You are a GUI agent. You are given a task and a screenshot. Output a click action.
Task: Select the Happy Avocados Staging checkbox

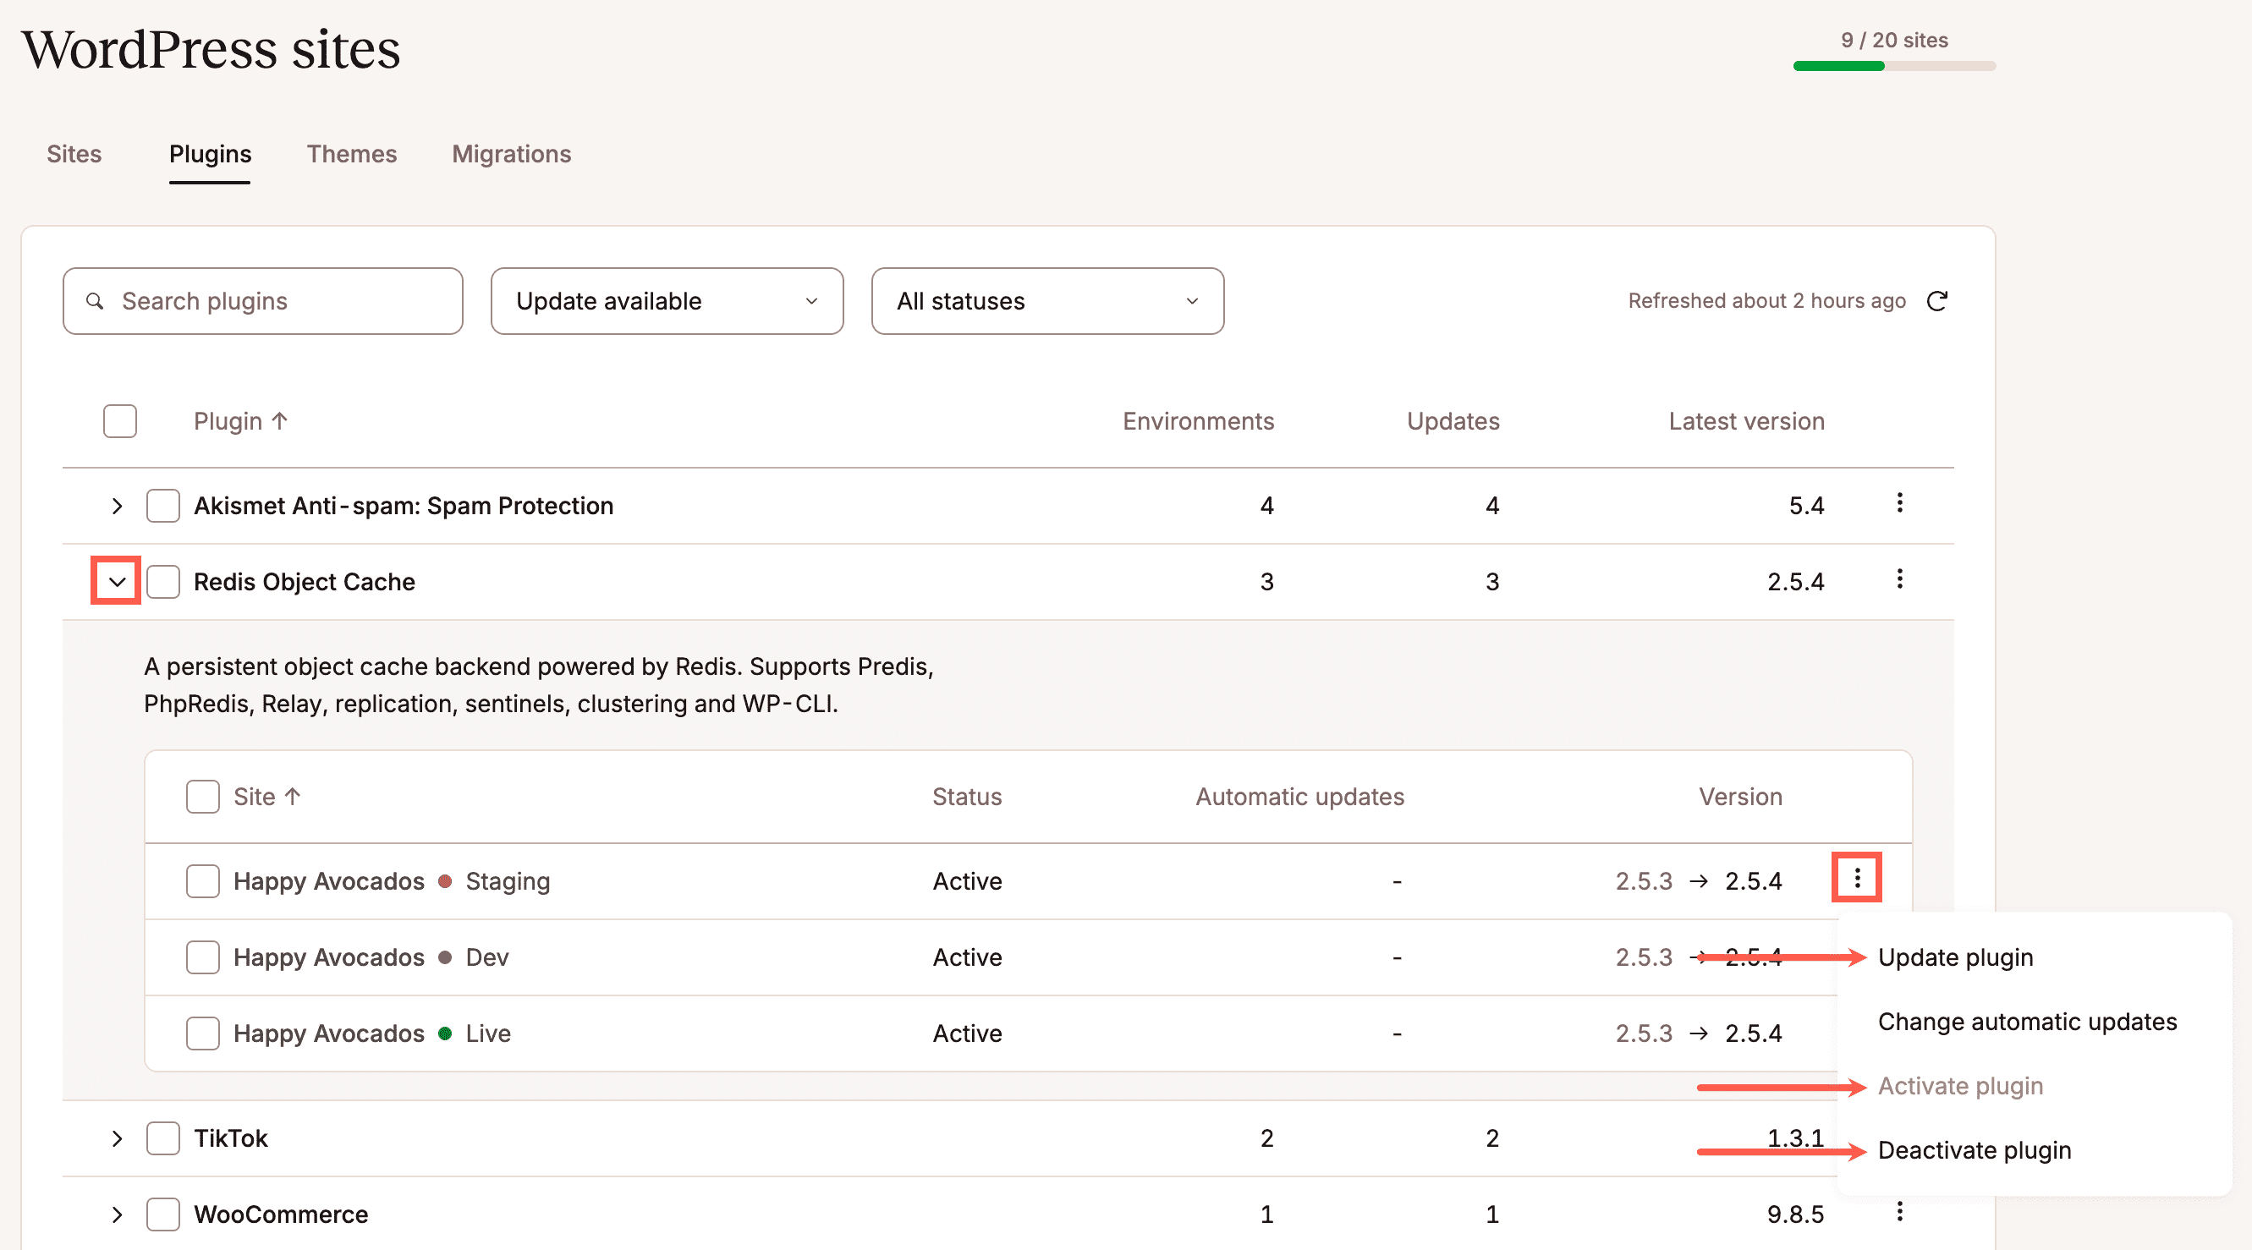coord(202,881)
